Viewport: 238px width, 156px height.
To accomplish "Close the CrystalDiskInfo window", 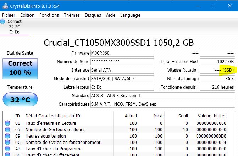I will [230, 6].
